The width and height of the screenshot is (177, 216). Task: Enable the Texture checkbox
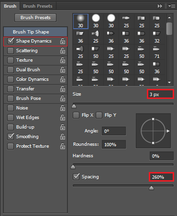click(11, 60)
